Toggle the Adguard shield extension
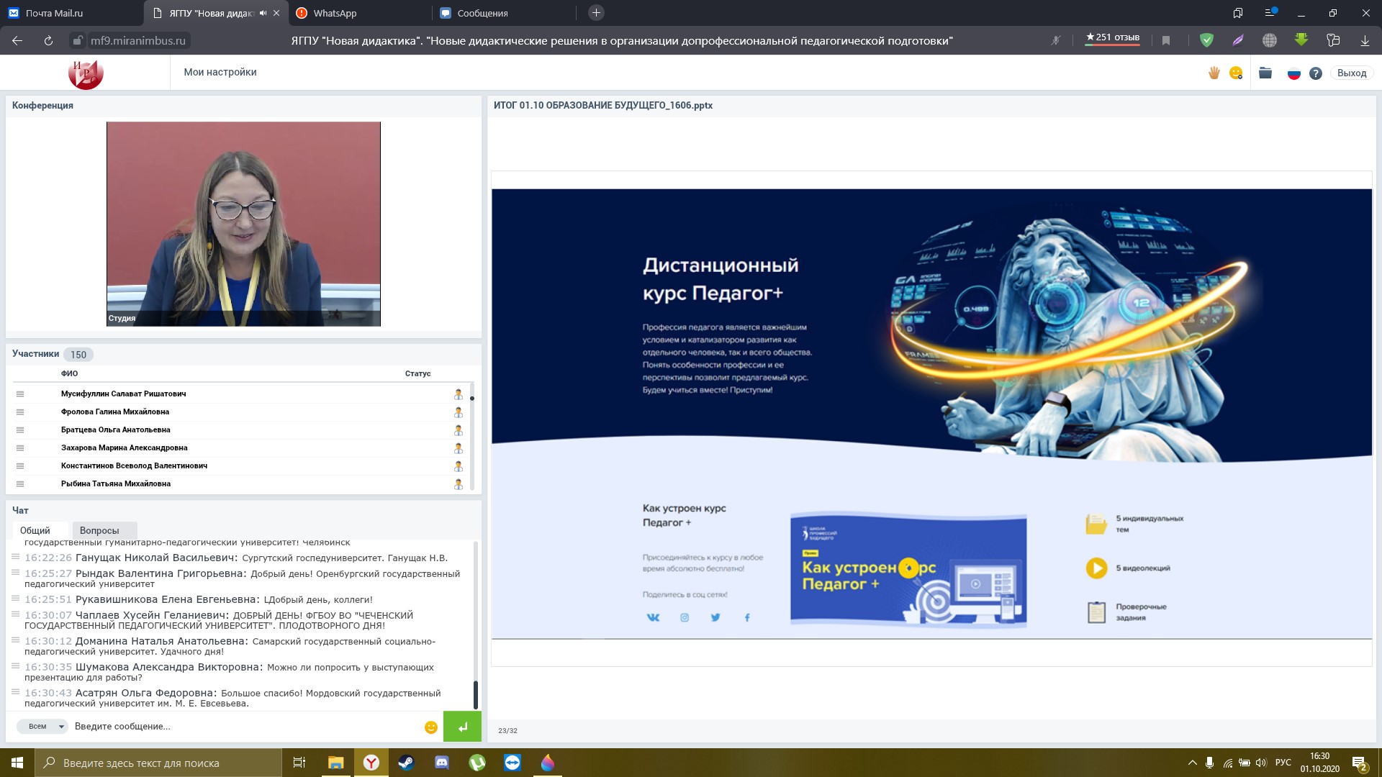This screenshot has width=1382, height=777. tap(1206, 41)
